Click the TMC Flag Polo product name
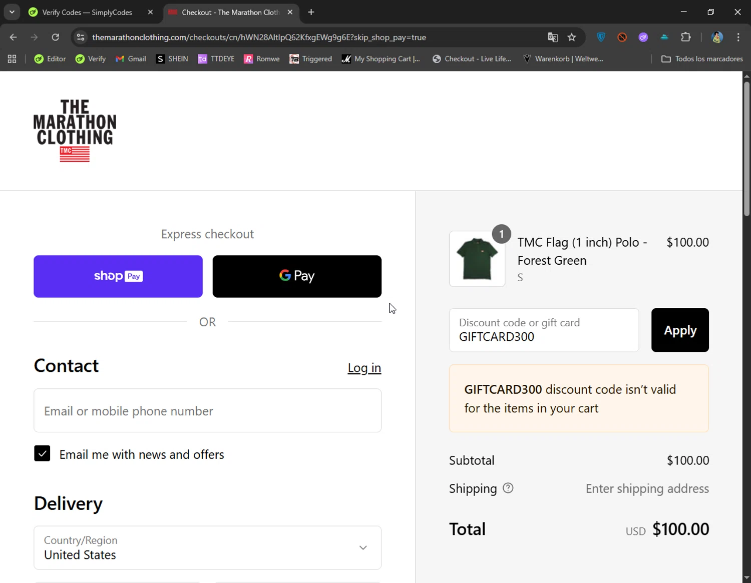The height and width of the screenshot is (583, 751). coord(582,251)
